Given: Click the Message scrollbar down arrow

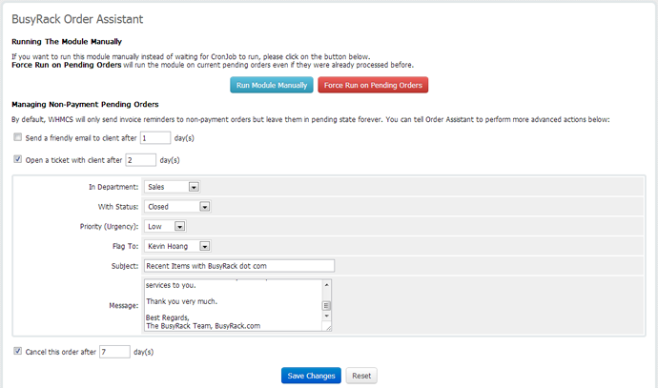Looking at the screenshot, I should coord(327,316).
